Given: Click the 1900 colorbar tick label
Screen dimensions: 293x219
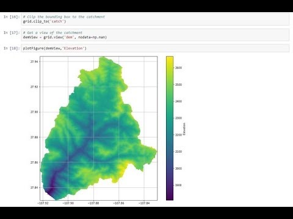Looking at the screenshot, I should 178,185.
